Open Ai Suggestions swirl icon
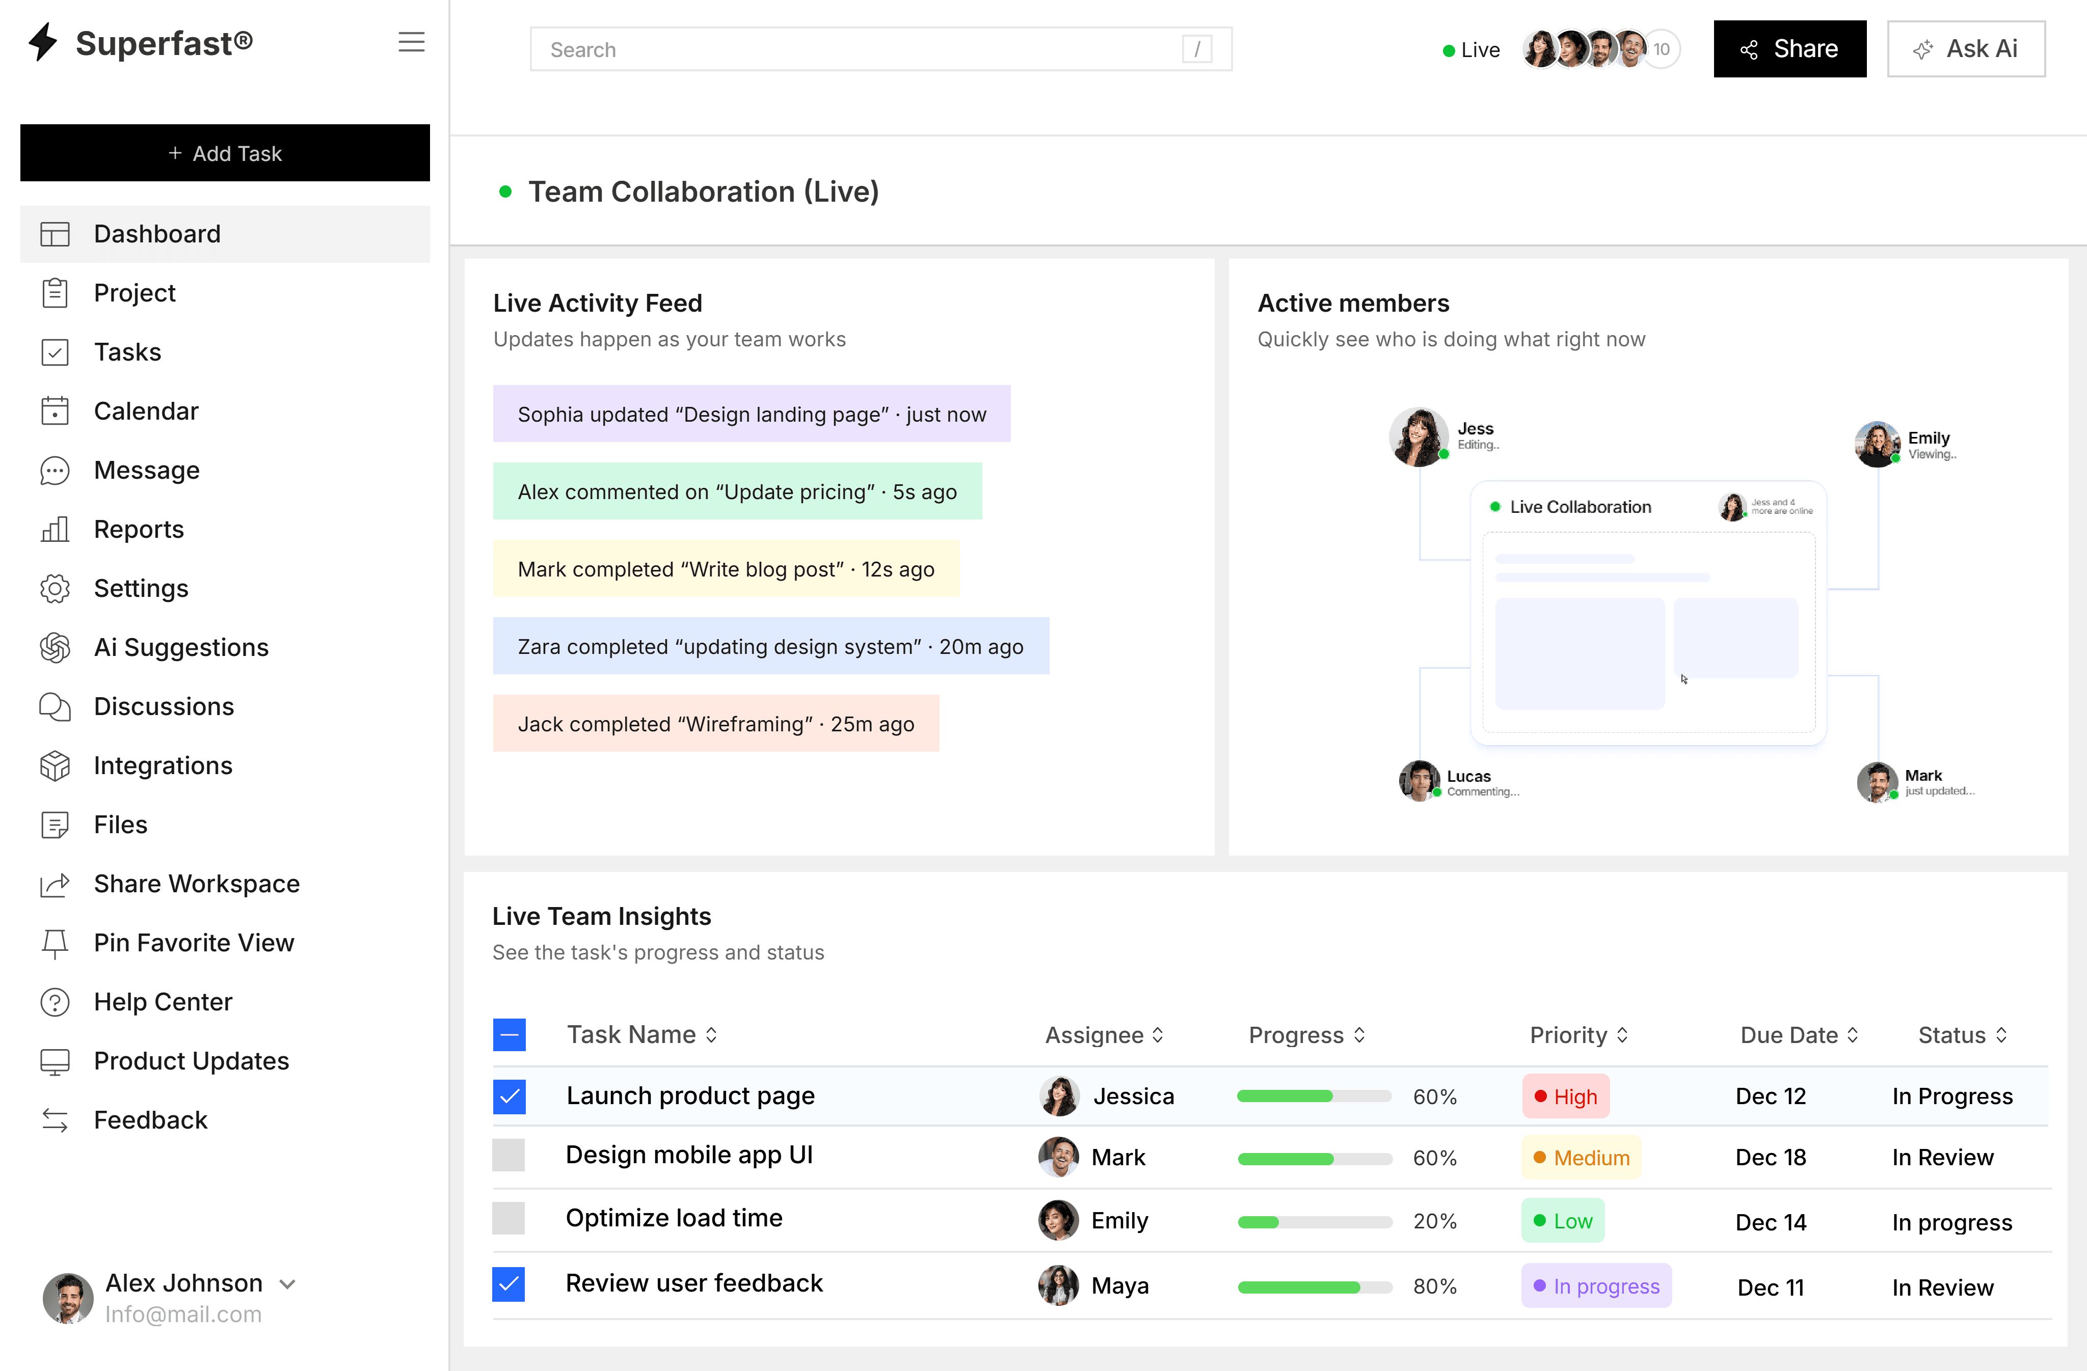This screenshot has width=2087, height=1371. pyautogui.click(x=55, y=648)
